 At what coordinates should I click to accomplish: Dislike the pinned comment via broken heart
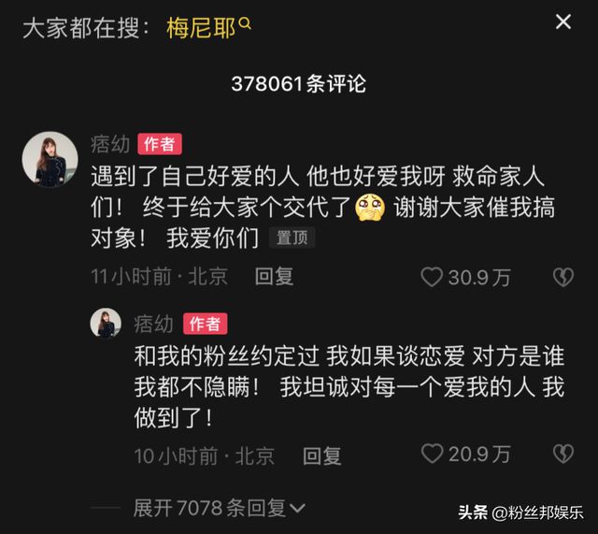click(563, 277)
